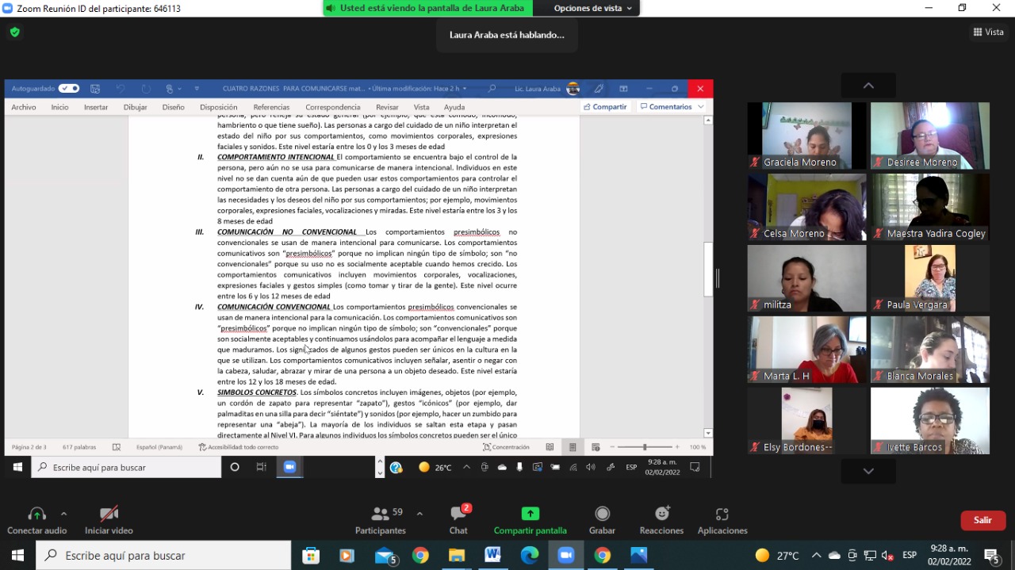Open the Reacciones menu

point(661,520)
